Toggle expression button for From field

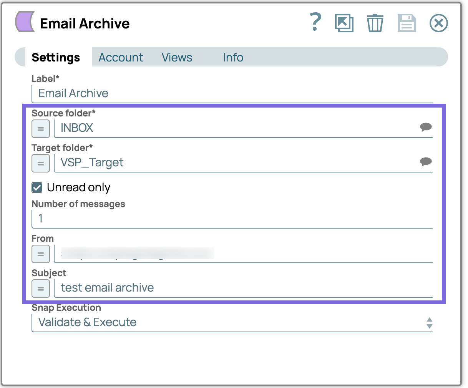[41, 254]
